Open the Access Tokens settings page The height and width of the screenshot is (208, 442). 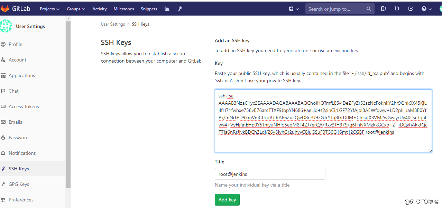click(x=24, y=106)
